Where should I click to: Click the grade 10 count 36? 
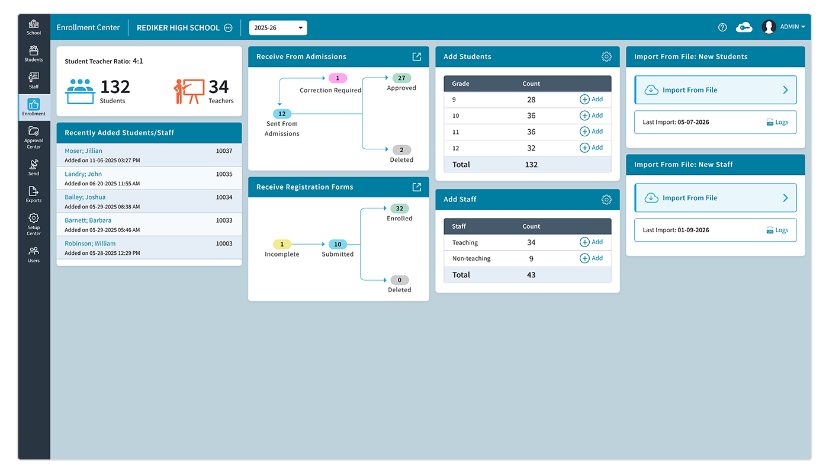pyautogui.click(x=531, y=116)
